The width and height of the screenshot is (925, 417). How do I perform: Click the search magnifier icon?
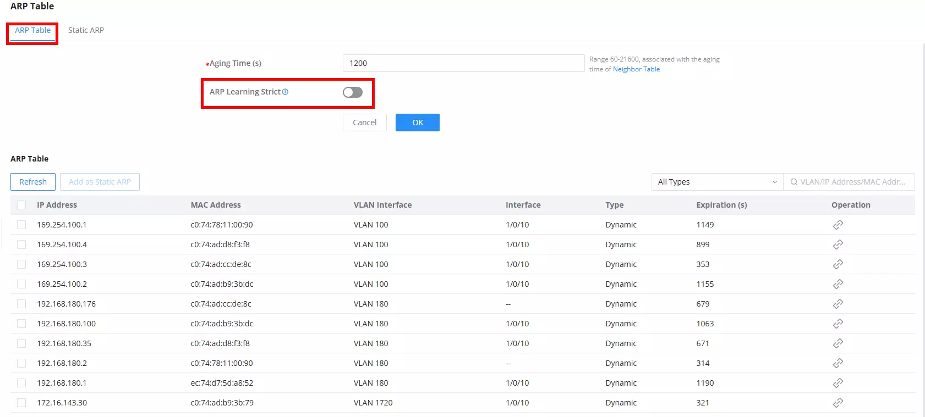click(x=794, y=182)
